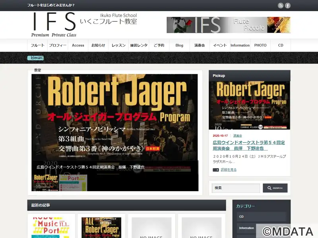Open the イベント menu item
The image size is (318, 238).
pyautogui.click(x=220, y=45)
